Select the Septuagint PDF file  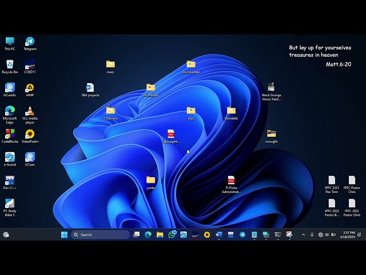[x=171, y=136]
